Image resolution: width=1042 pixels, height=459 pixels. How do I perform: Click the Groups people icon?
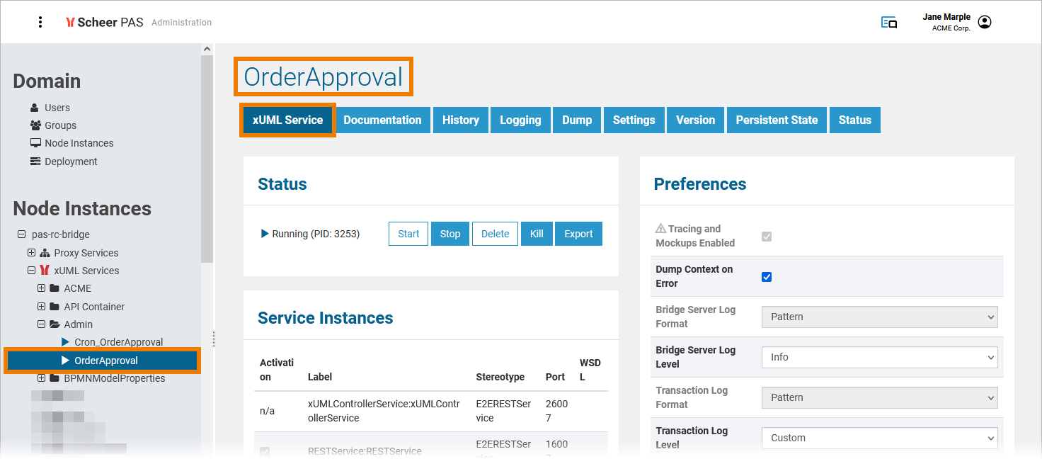[35, 125]
